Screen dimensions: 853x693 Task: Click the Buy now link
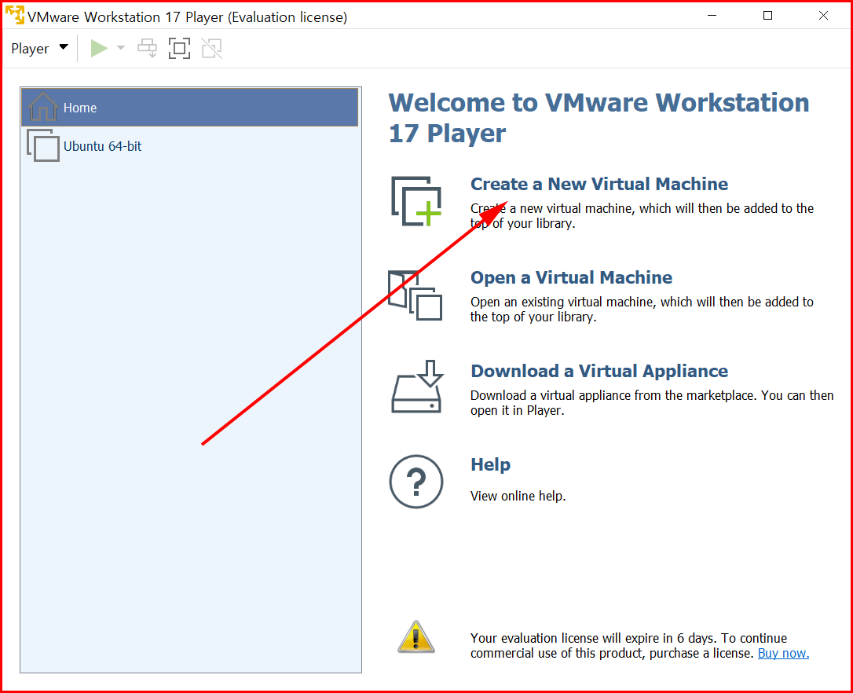pos(783,653)
